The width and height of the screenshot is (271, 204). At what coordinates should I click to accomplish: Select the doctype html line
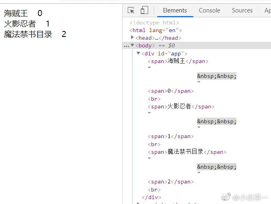155,23
